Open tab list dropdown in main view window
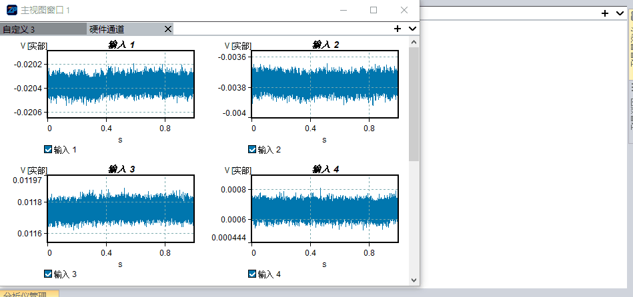This screenshot has width=633, height=297. [412, 29]
